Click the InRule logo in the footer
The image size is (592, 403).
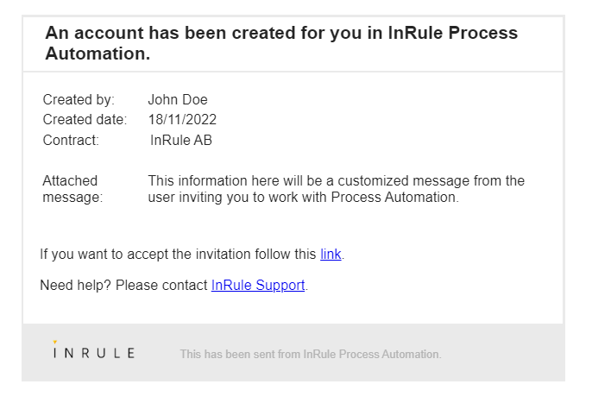pos(93,352)
